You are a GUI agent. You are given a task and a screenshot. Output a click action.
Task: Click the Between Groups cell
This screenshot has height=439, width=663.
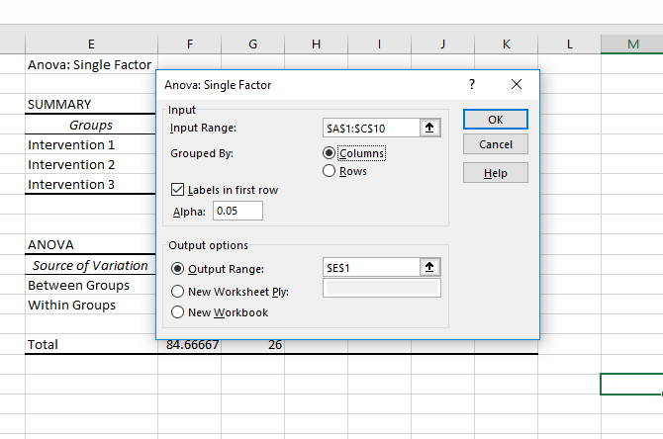click(x=78, y=285)
